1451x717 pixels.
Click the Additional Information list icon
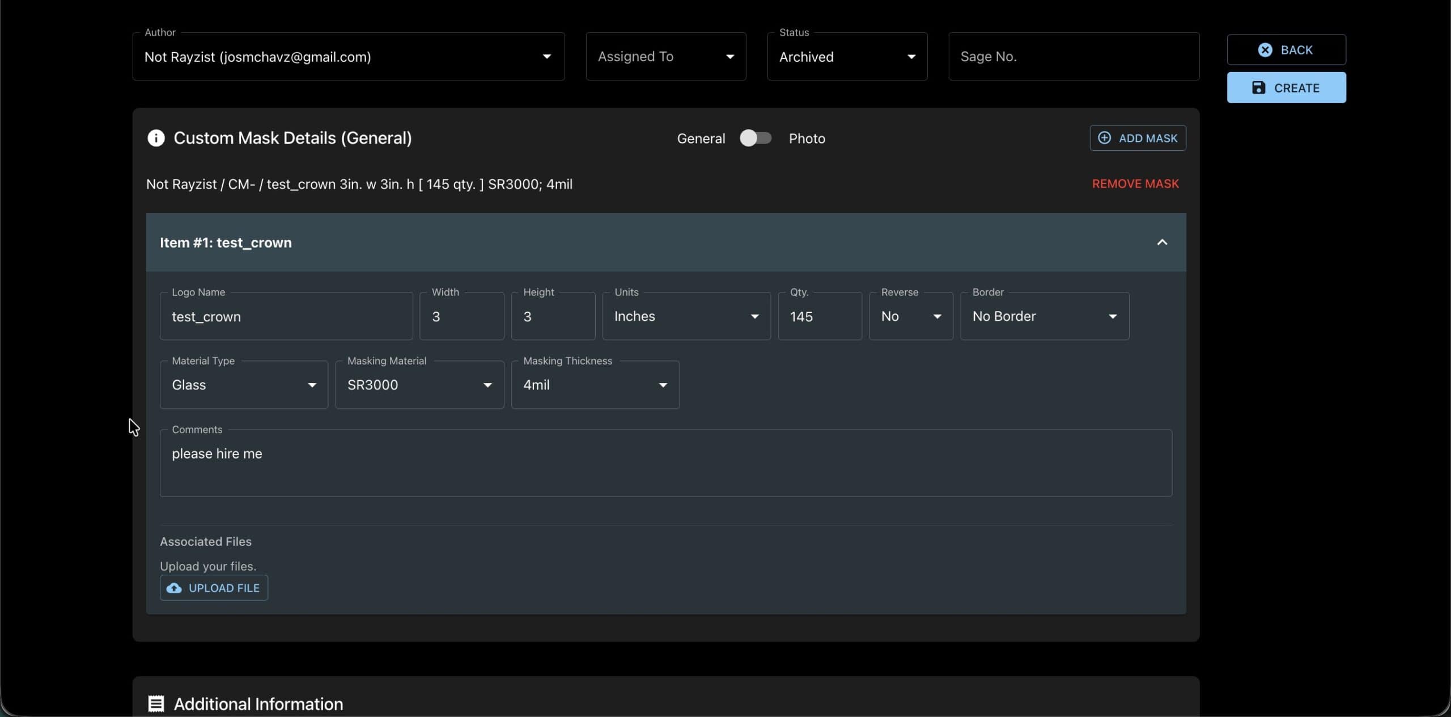coord(156,703)
